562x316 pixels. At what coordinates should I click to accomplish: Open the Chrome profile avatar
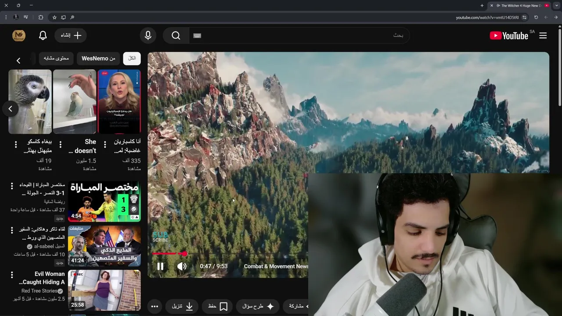coord(16,18)
